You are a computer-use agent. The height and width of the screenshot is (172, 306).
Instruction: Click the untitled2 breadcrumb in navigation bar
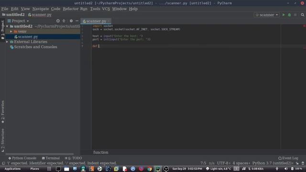[x=13, y=15]
